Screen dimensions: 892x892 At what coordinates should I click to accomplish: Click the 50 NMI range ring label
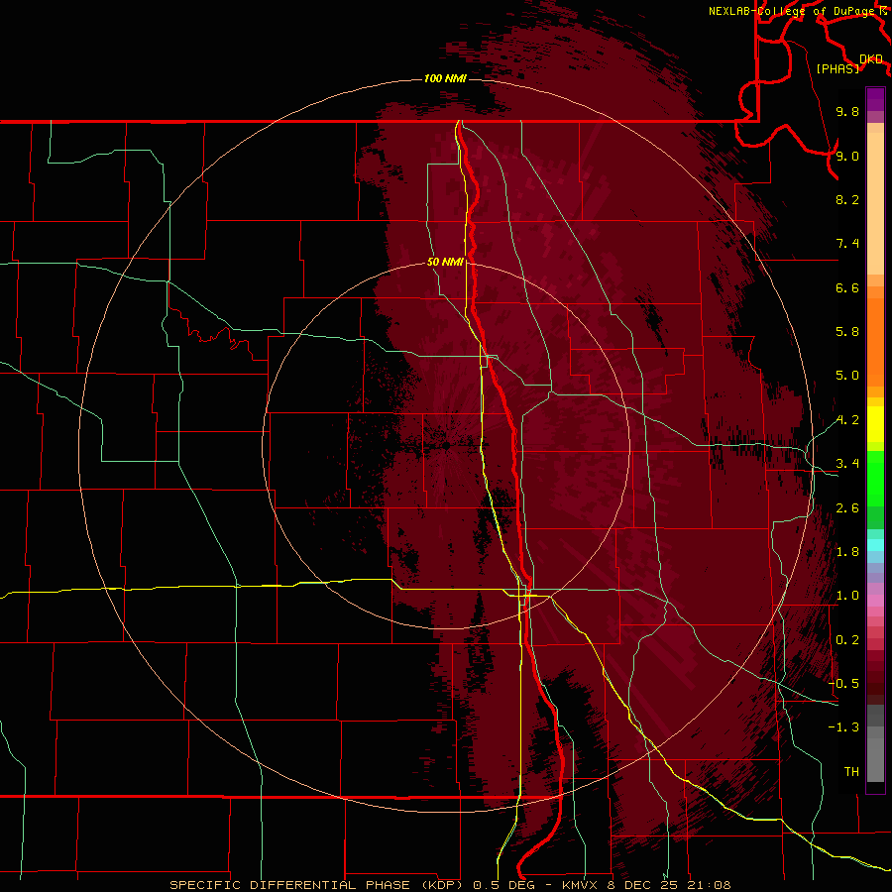click(x=445, y=262)
